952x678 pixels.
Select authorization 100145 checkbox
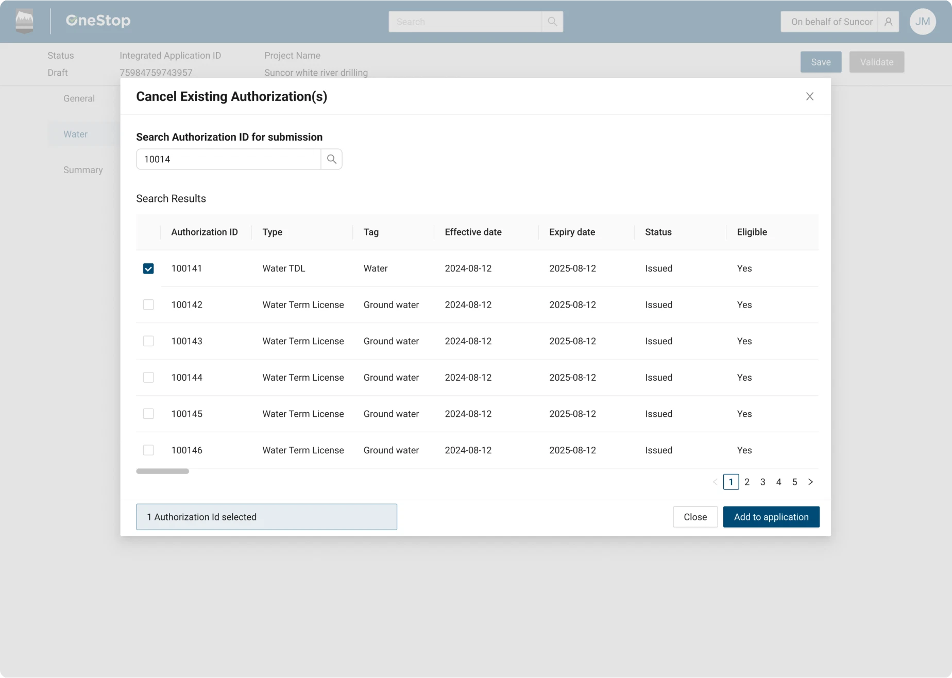148,414
